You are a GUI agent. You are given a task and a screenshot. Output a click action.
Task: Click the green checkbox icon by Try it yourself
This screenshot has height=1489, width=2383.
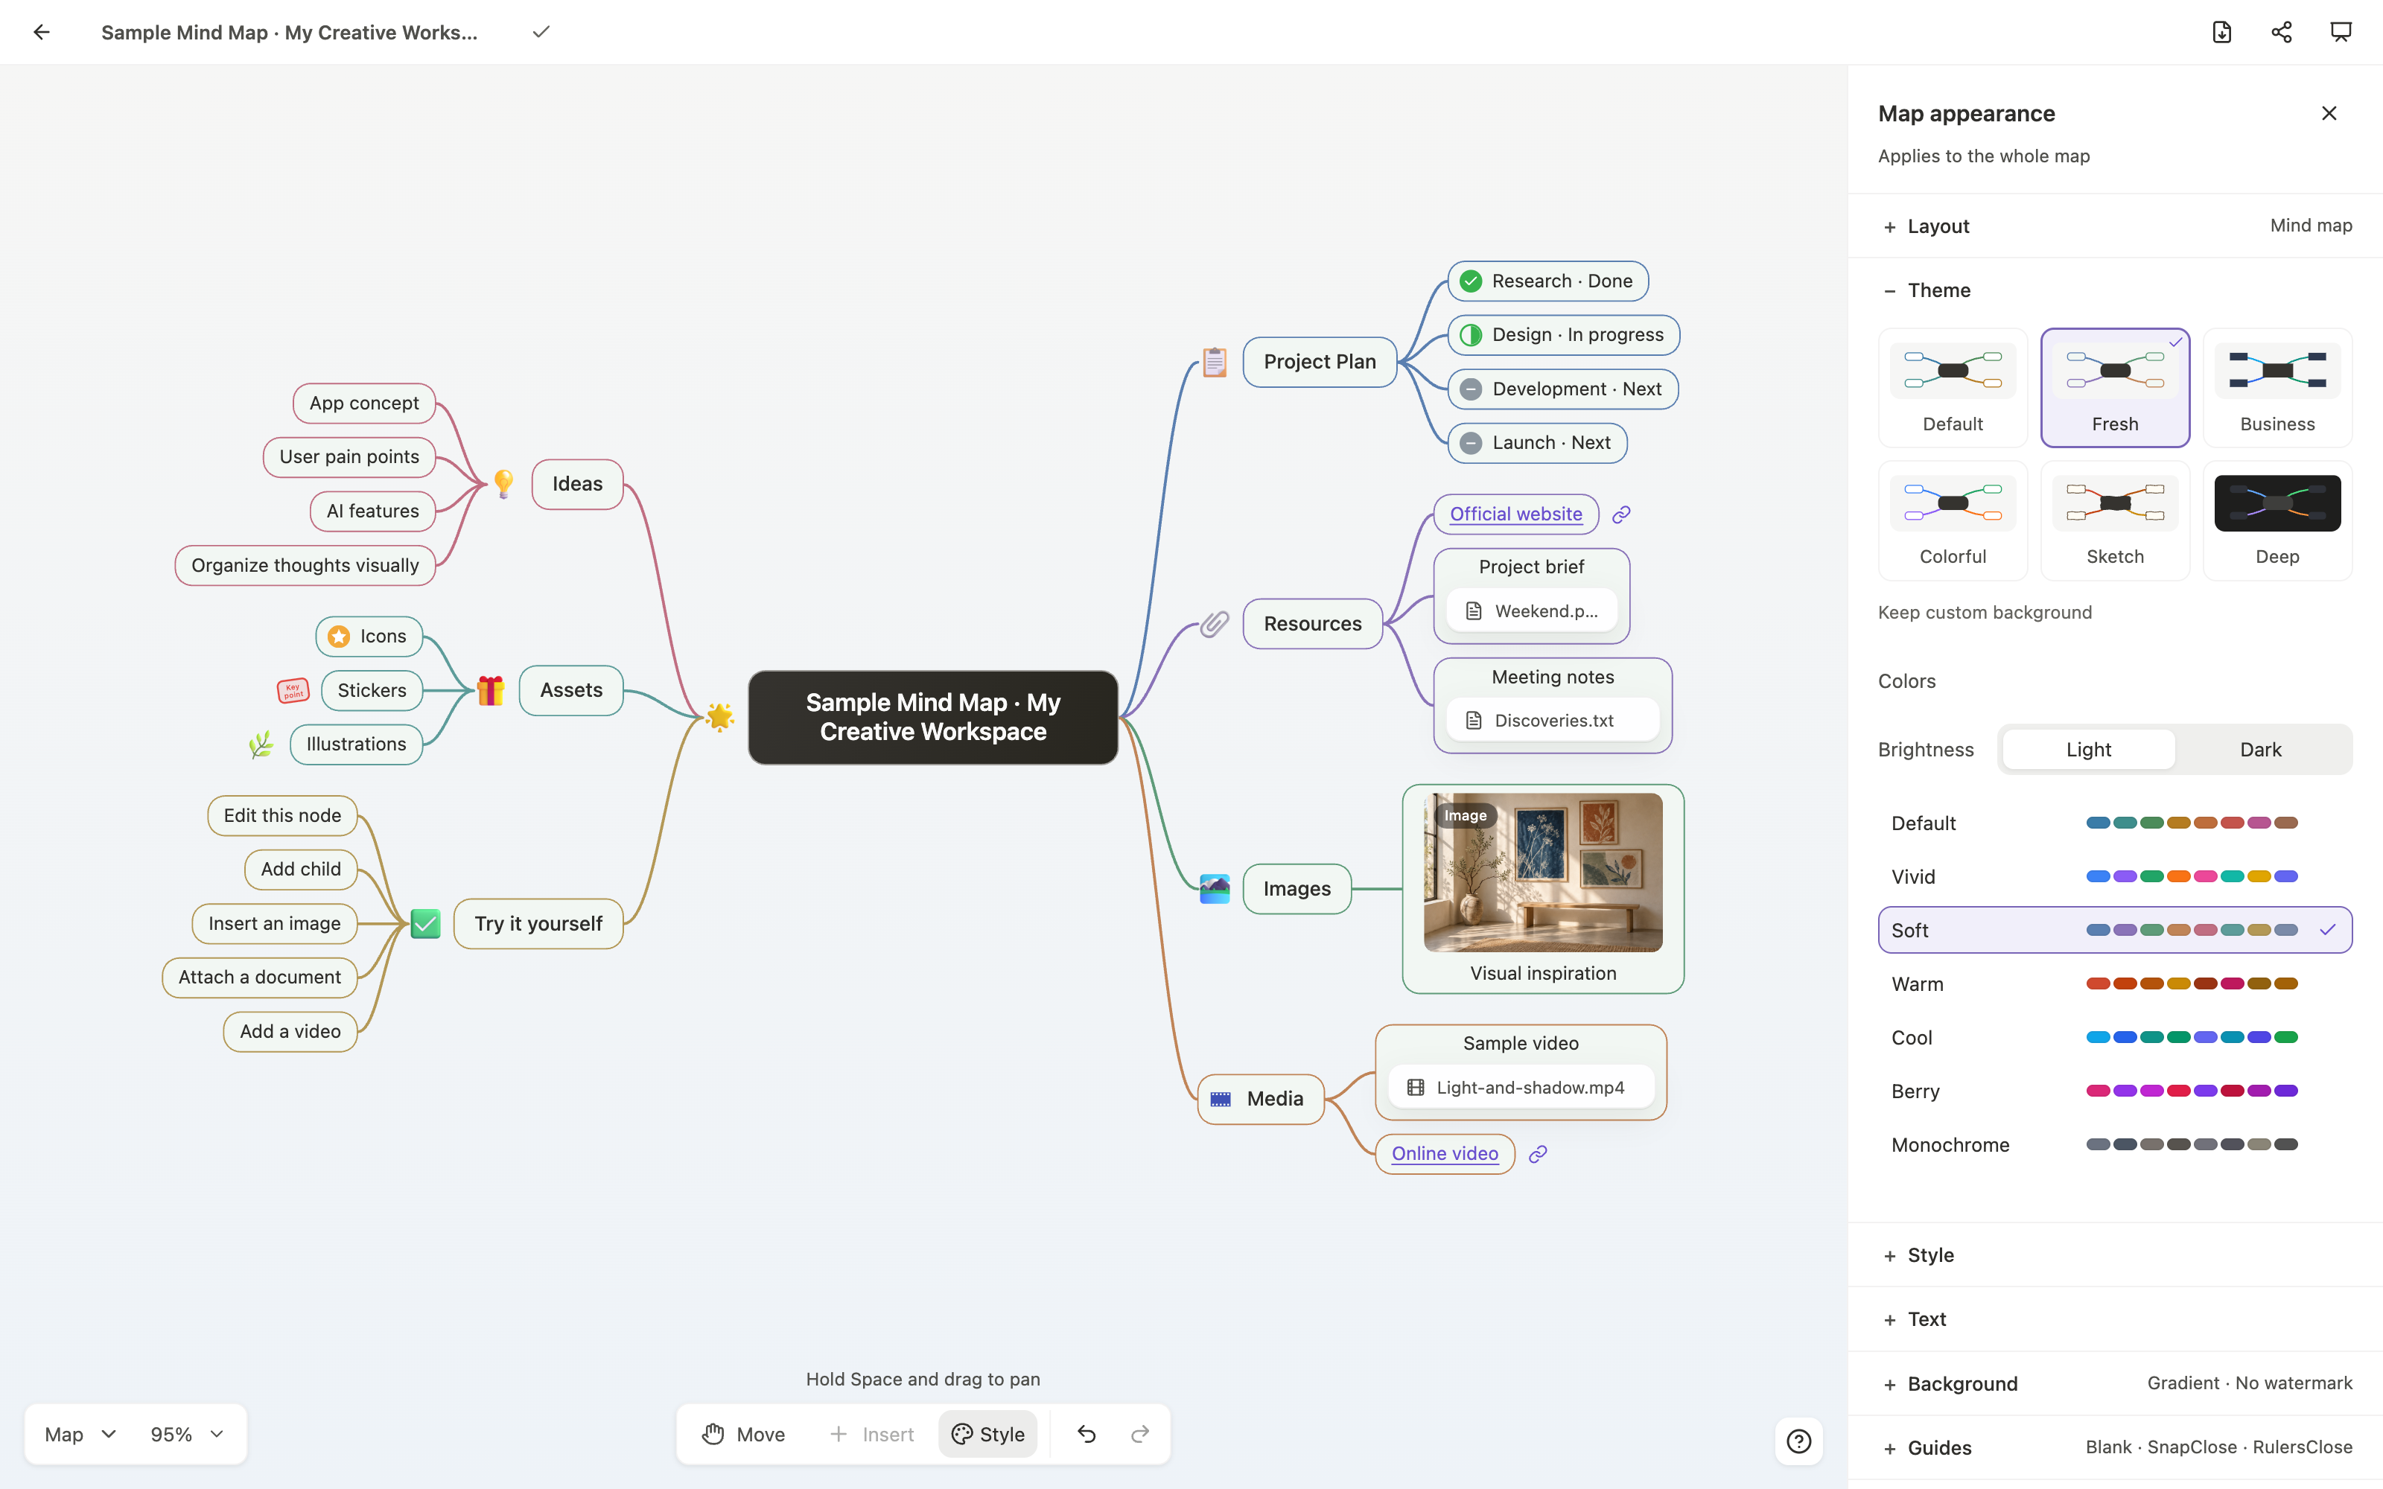(x=424, y=922)
